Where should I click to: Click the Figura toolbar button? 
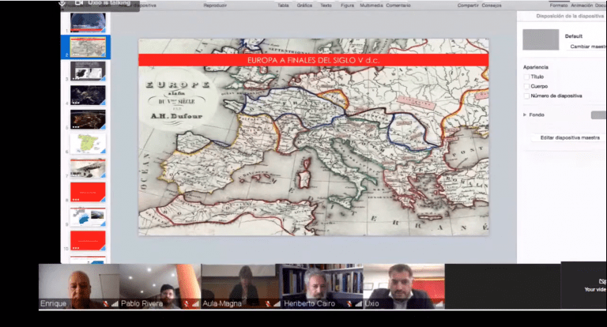[x=347, y=6]
